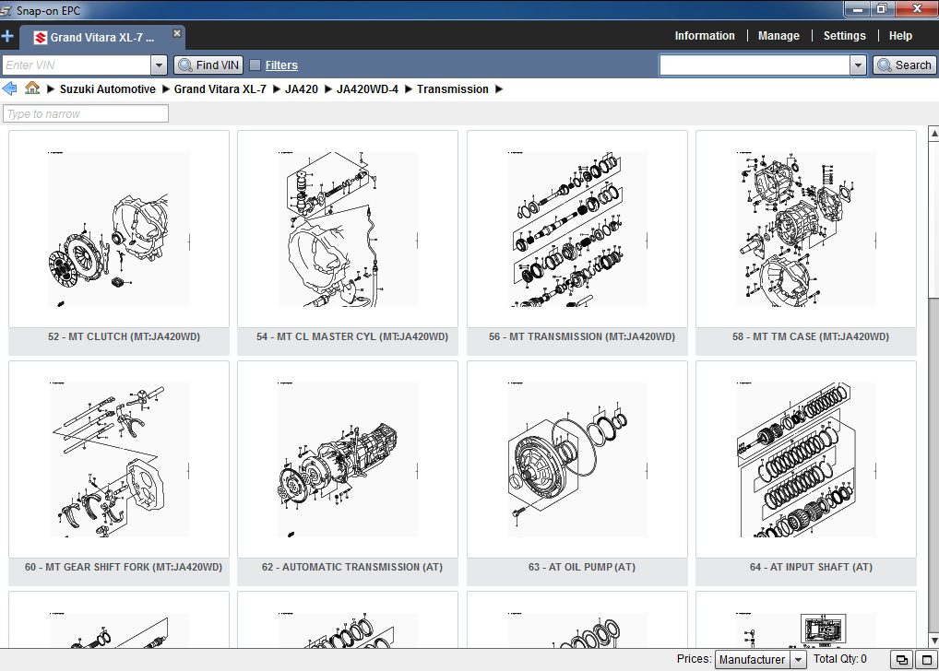Click the Find VIN magnifier button
This screenshot has width=939, height=671.
(x=208, y=65)
